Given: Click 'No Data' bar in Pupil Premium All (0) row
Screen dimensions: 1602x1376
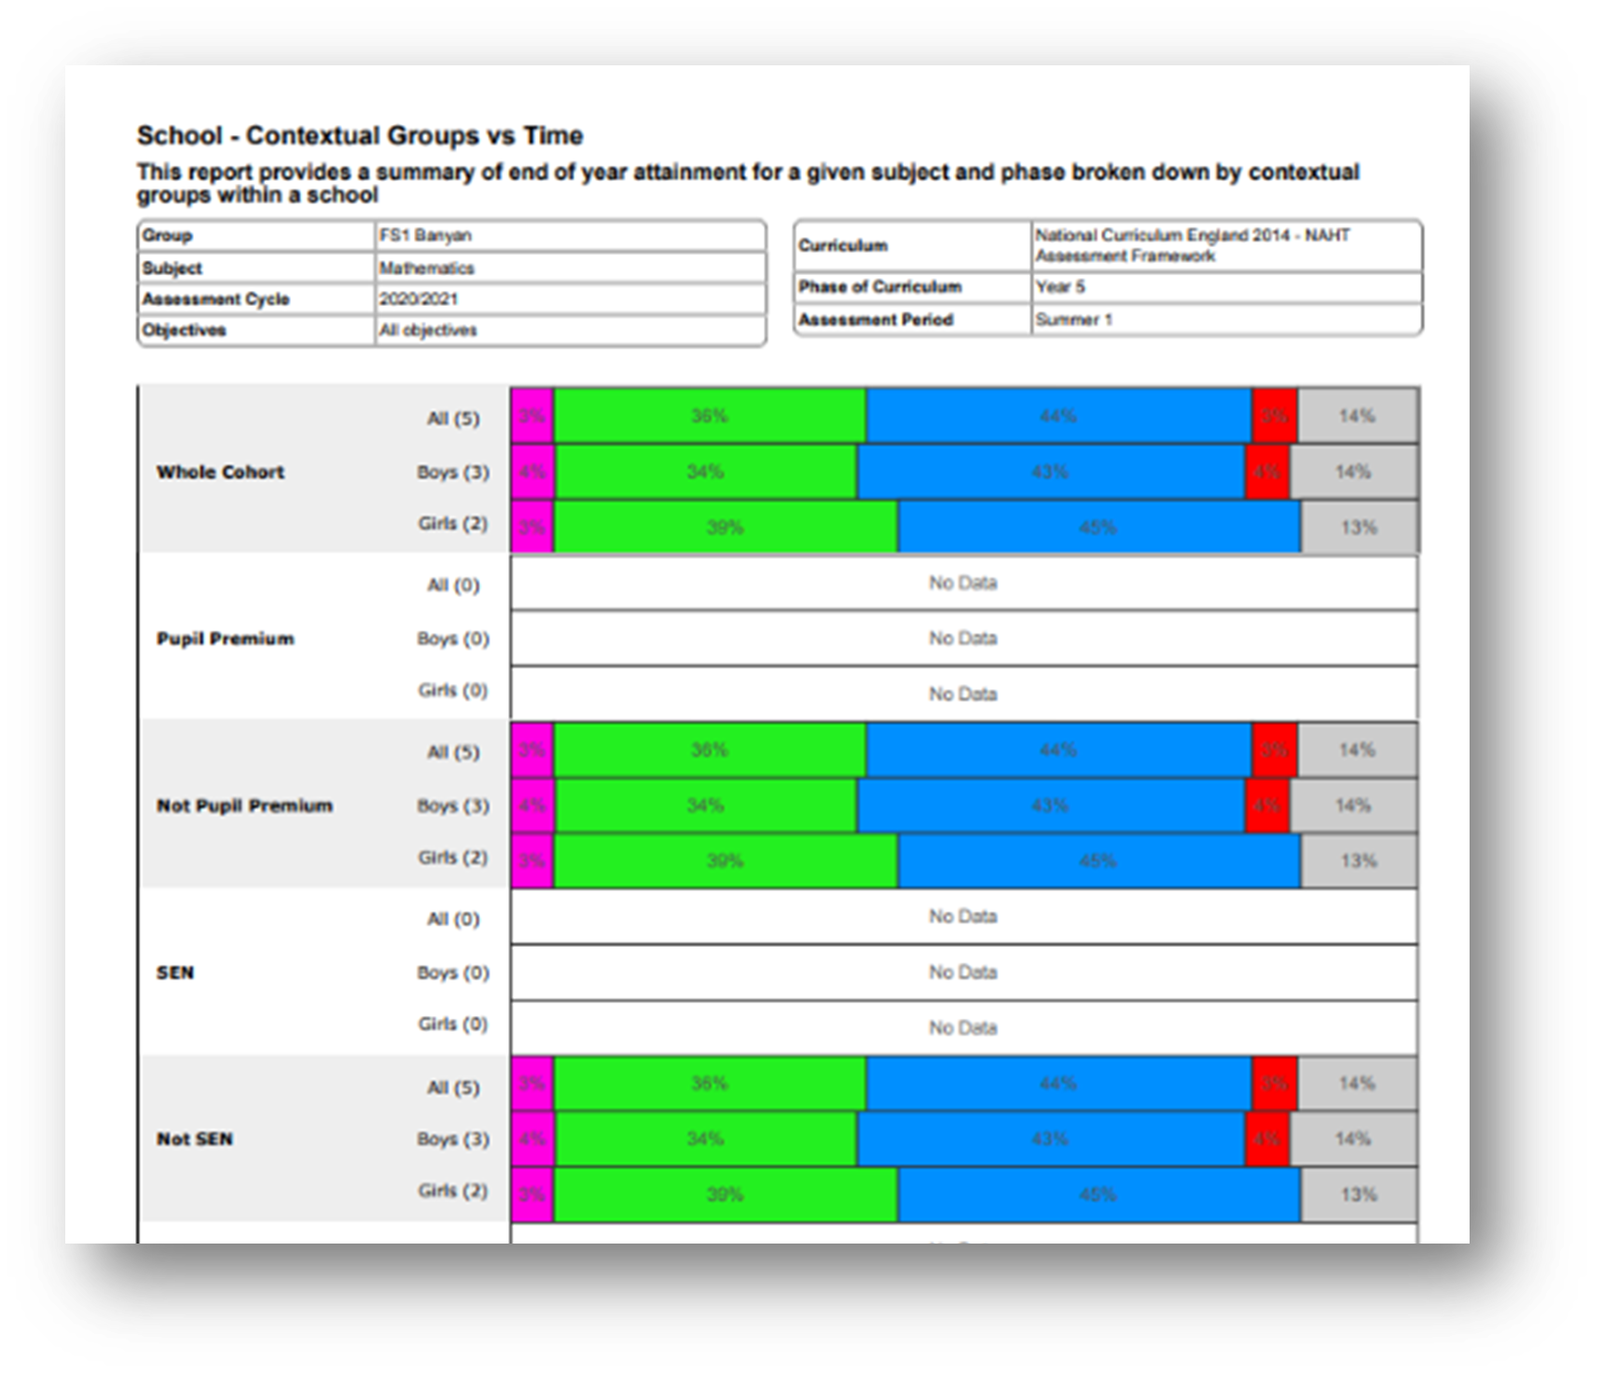Looking at the screenshot, I should [x=964, y=583].
